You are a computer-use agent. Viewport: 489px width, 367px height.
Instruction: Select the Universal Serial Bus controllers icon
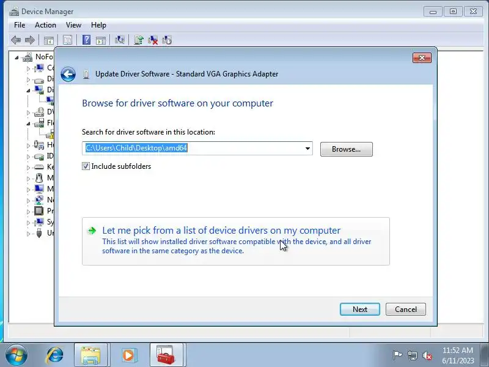(39, 233)
